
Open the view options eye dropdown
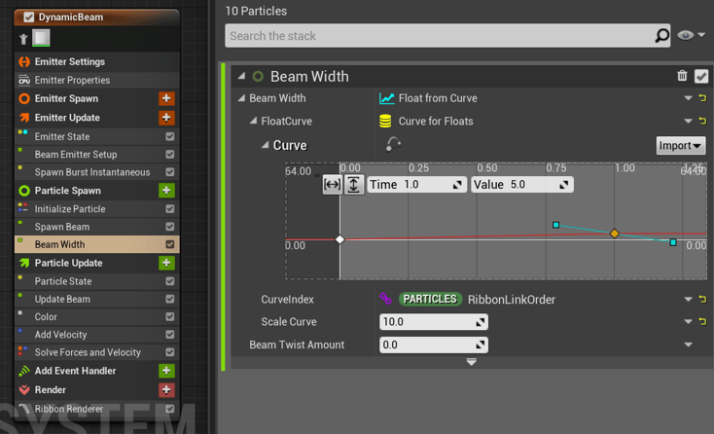tap(692, 36)
